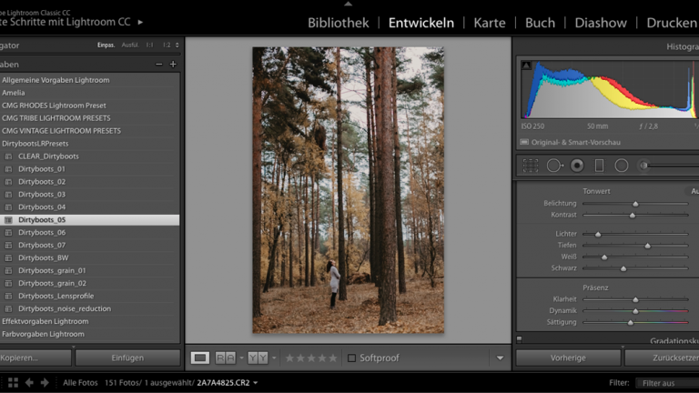Image resolution: width=699 pixels, height=393 pixels.
Task: Click the plus icon to add preset
Action: click(173, 65)
